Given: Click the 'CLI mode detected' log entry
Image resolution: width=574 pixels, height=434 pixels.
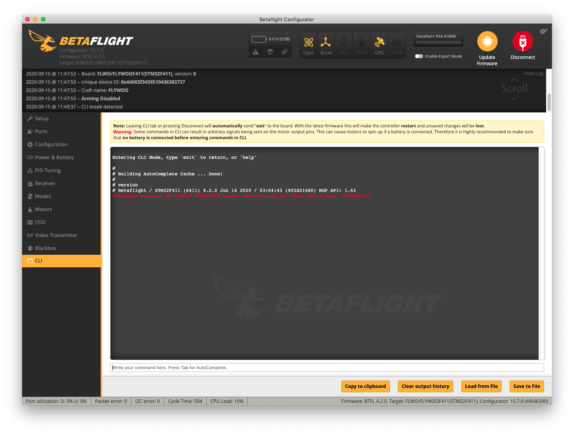Looking at the screenshot, I should 74,107.
